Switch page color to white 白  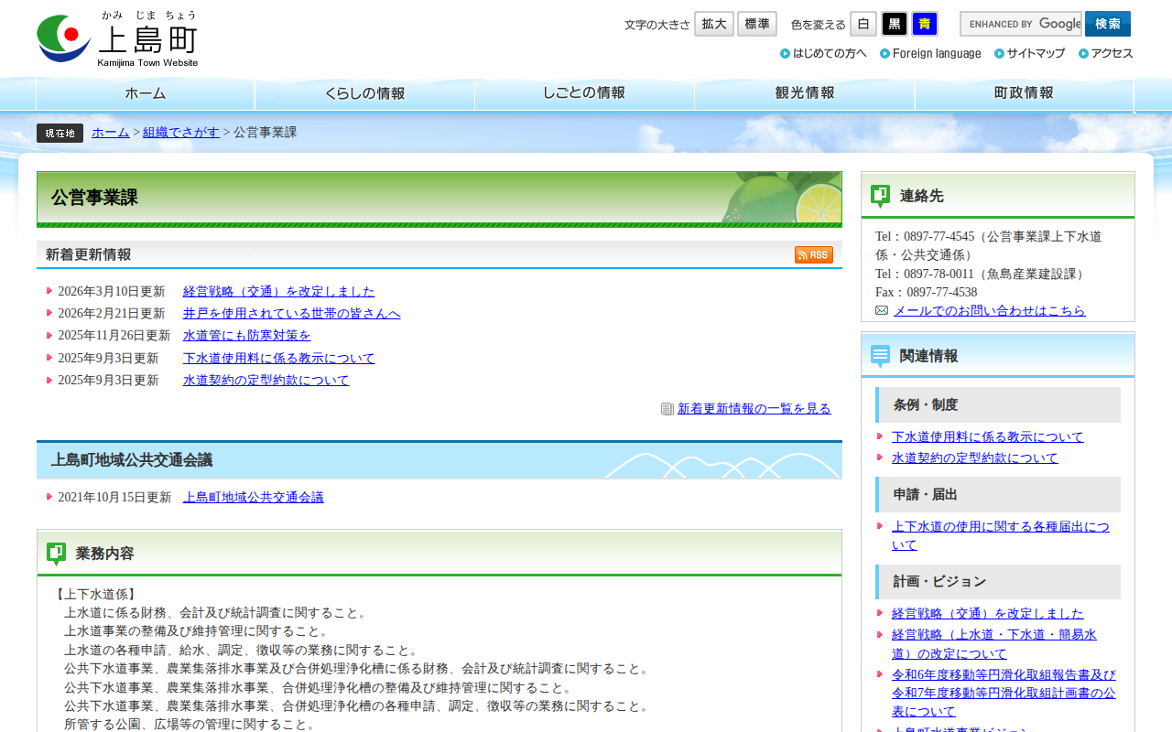coord(863,24)
